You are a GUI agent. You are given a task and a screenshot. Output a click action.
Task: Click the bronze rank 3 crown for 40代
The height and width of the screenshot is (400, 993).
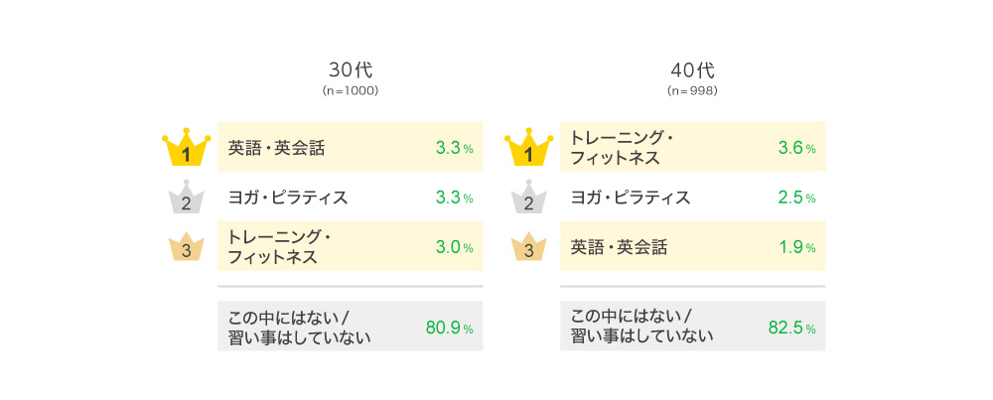click(x=529, y=249)
